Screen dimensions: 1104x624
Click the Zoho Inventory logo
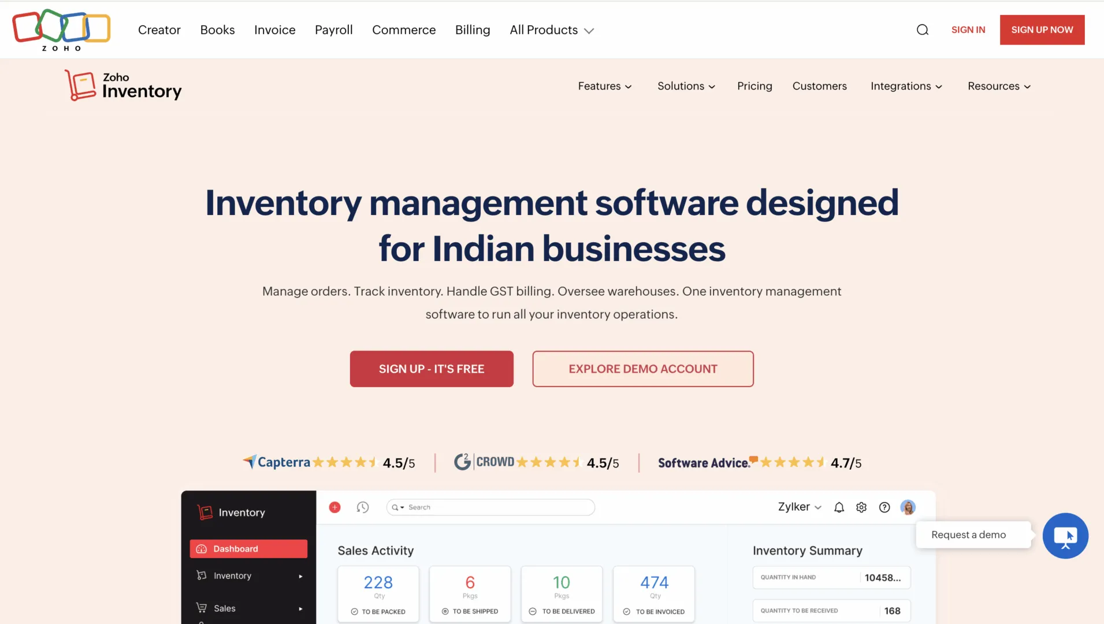(123, 86)
